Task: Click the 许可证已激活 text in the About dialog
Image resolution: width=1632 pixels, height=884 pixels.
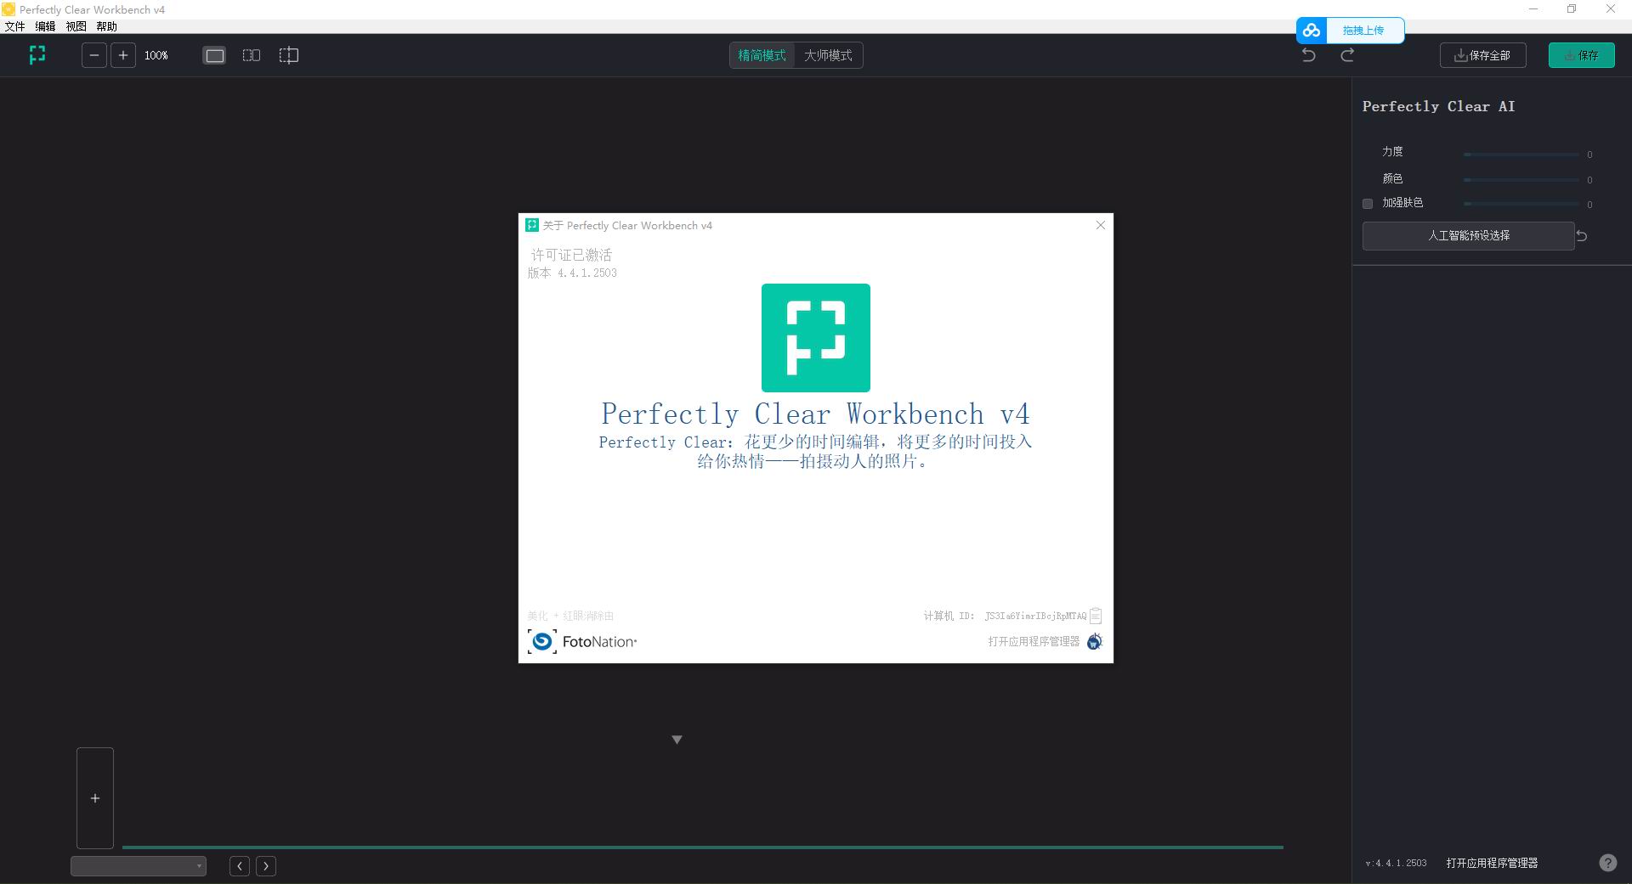Action: click(571, 255)
